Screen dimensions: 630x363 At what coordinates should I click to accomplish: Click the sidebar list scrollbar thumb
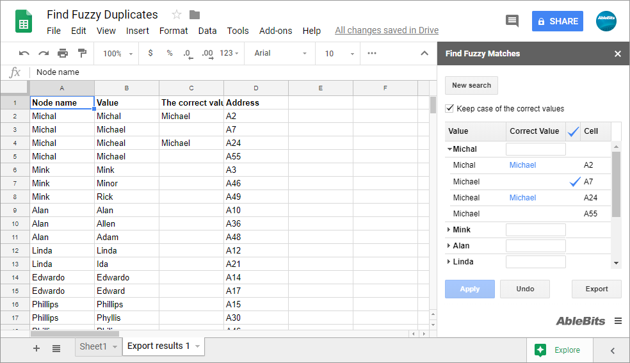(617, 184)
